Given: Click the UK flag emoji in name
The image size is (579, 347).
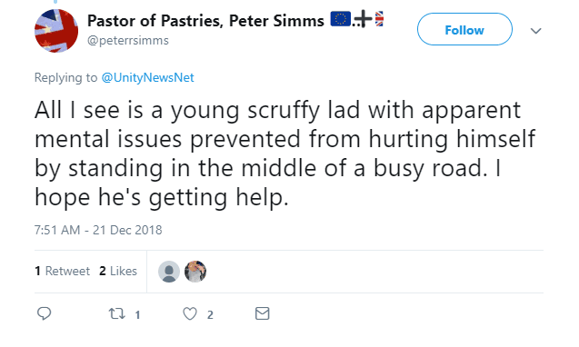Looking at the screenshot, I should coord(379,19).
